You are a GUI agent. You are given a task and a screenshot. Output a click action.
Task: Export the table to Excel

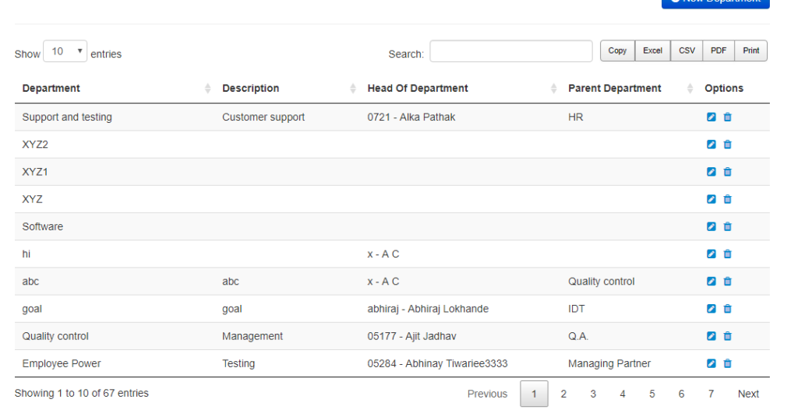click(652, 51)
